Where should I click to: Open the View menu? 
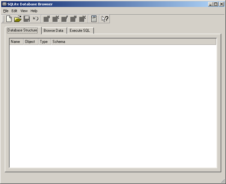pos(24,11)
